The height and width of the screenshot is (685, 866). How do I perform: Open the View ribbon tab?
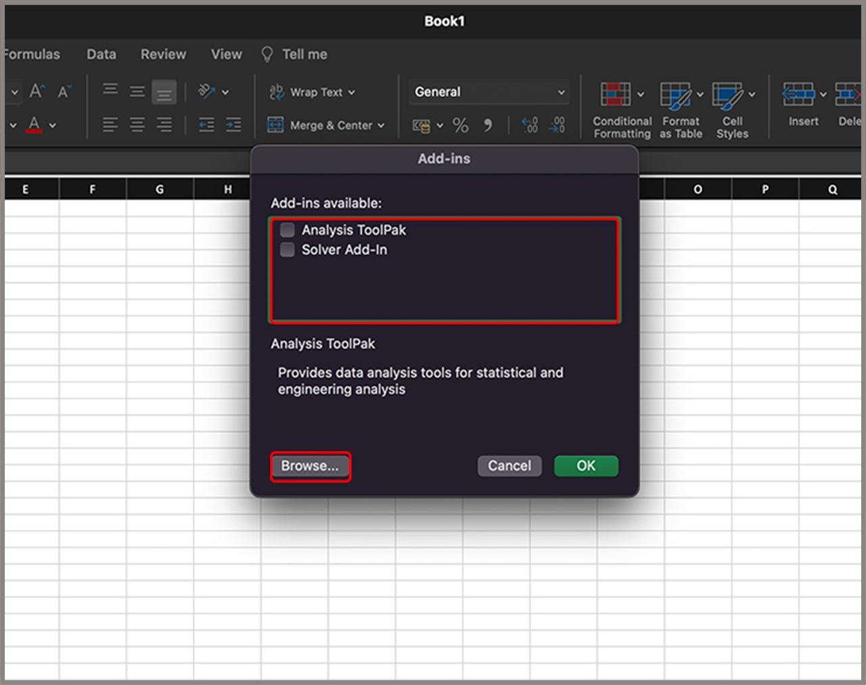(226, 54)
